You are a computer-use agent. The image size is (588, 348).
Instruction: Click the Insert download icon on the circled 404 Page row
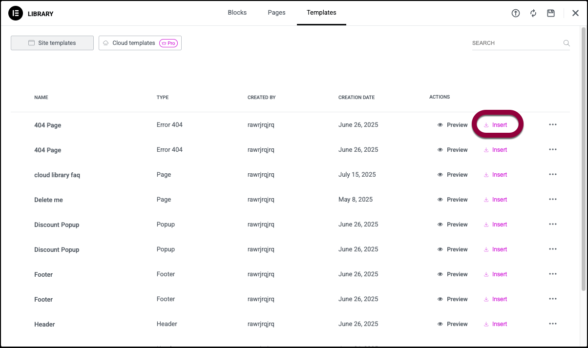486,124
